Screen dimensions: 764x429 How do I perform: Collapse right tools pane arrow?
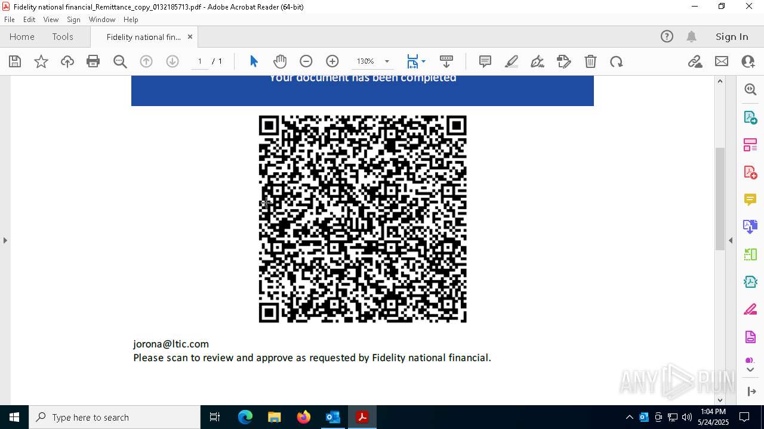(731, 240)
